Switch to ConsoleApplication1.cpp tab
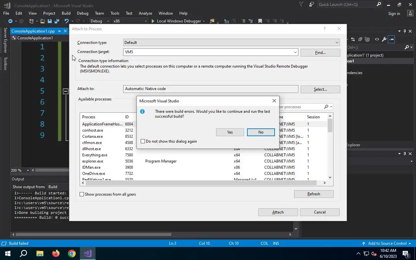The width and height of the screenshot is (416, 260). [x=33, y=31]
